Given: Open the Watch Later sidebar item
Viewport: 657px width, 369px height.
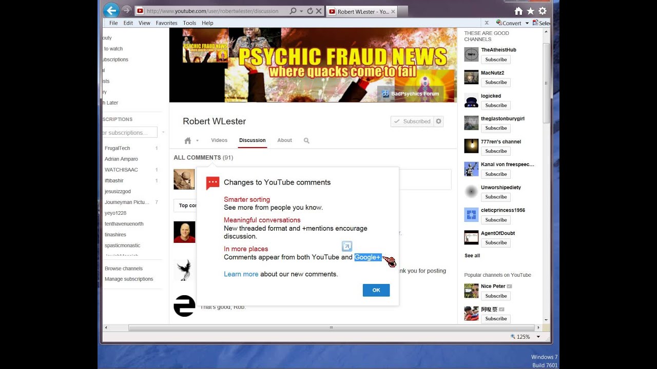Looking at the screenshot, I should tap(111, 103).
